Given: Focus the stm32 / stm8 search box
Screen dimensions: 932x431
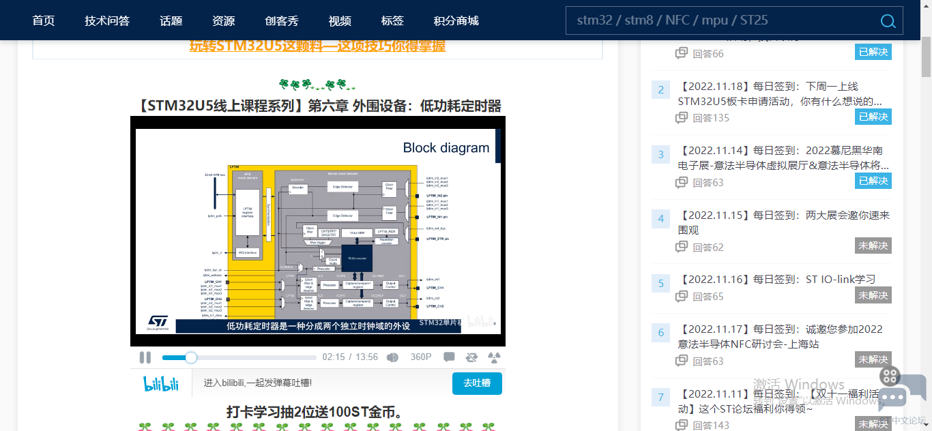Looking at the screenshot, I should click(734, 20).
